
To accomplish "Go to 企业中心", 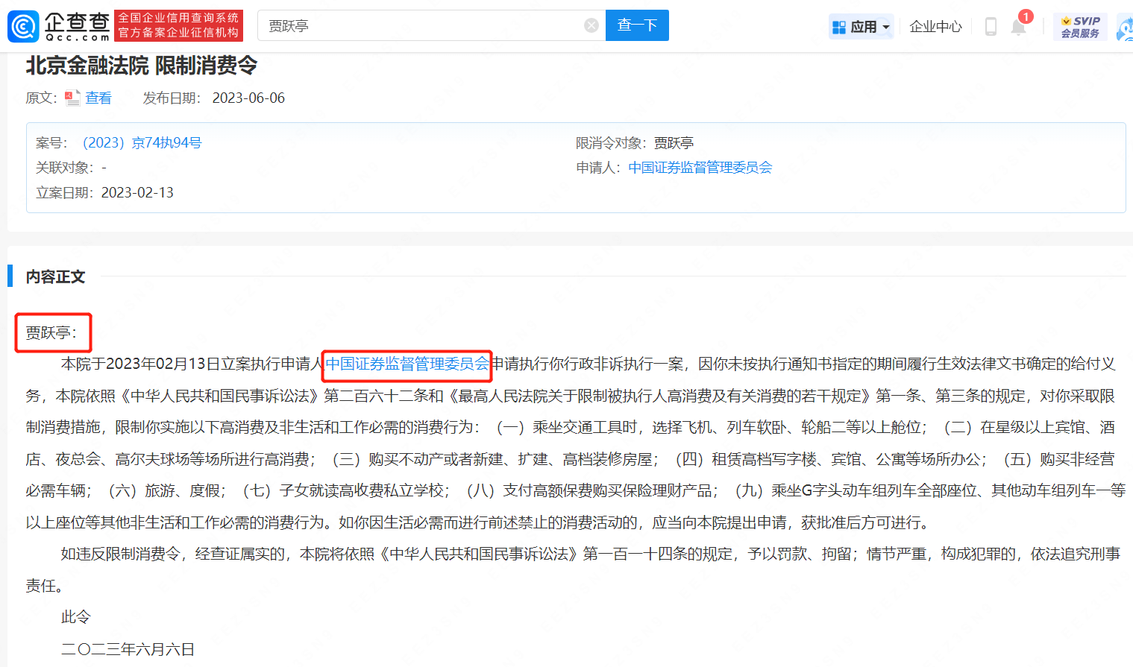I will pos(935,27).
